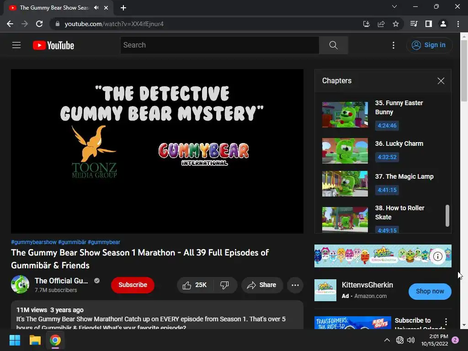
Task: Open The Official Gummibär channel avatar
Action: click(x=20, y=284)
